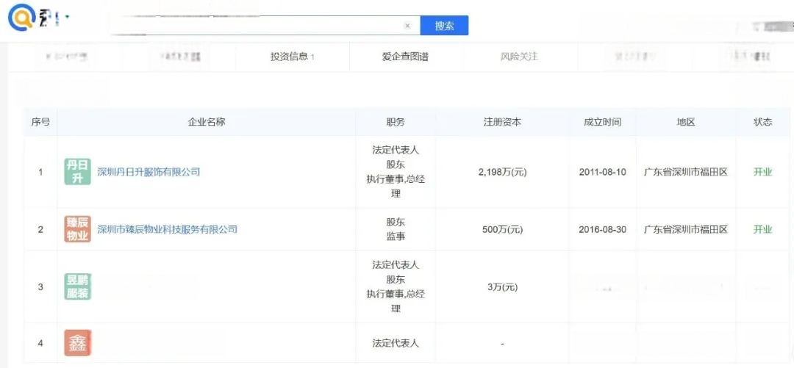Click the 职务 column header
Image resolution: width=794 pixels, height=368 pixels.
coord(396,122)
